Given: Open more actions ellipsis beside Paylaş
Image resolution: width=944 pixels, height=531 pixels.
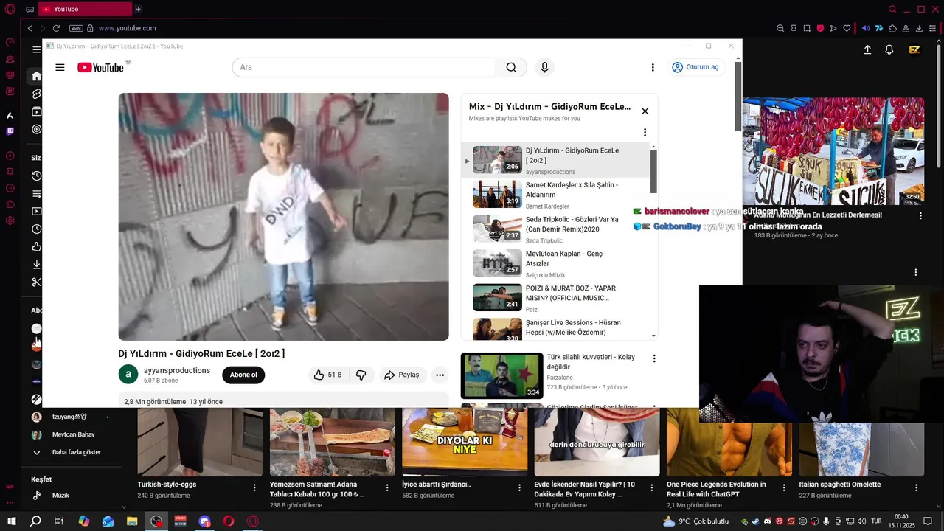Looking at the screenshot, I should (x=440, y=375).
